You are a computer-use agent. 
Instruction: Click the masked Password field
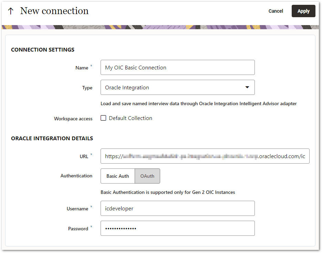(177, 228)
